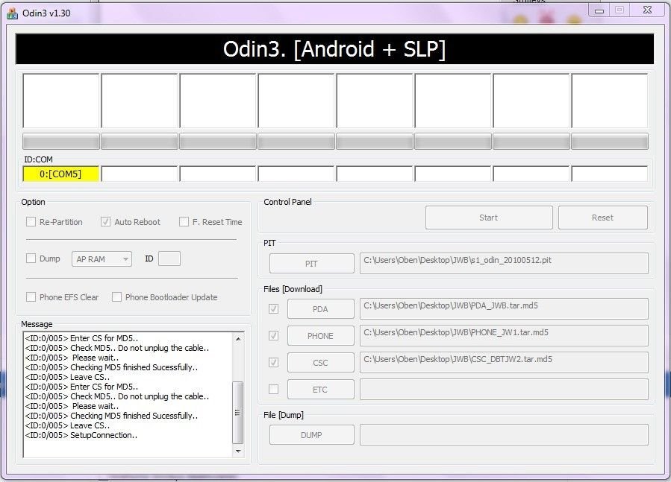Uncheck the PHONE file checkbox

click(273, 335)
